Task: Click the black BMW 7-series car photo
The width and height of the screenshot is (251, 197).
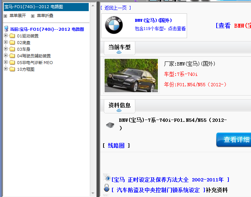Action: coord(131,76)
